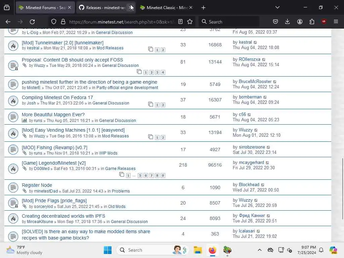The height and width of the screenshot is (258, 344).
Task: Click the locked topic icon for Pride Flags
Action: click(x=13, y=203)
